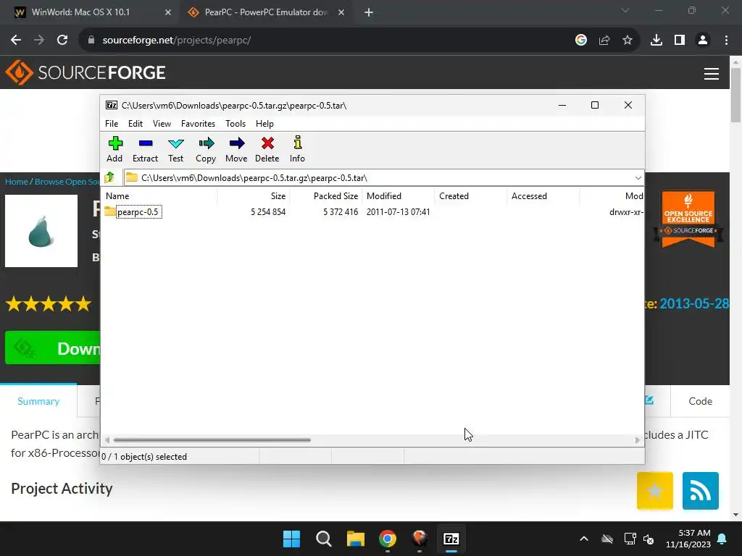Open the SourceForge hamburger menu
This screenshot has height=556, width=742.
pyautogui.click(x=712, y=73)
